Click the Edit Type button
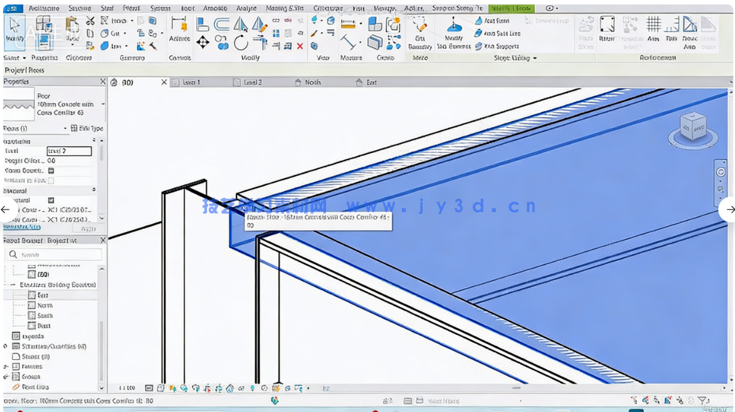The width and height of the screenshot is (735, 412). click(87, 129)
